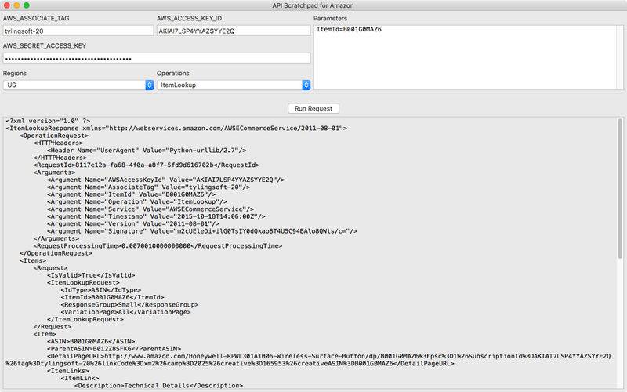Image resolution: width=627 pixels, height=392 pixels.
Task: Click the AssociateTag argument line
Action: click(148, 187)
